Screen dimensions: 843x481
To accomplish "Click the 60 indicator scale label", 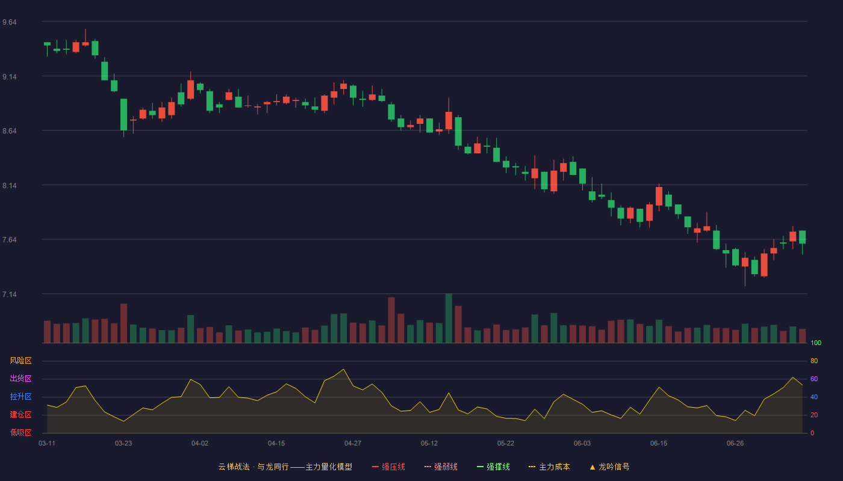I will 814,379.
